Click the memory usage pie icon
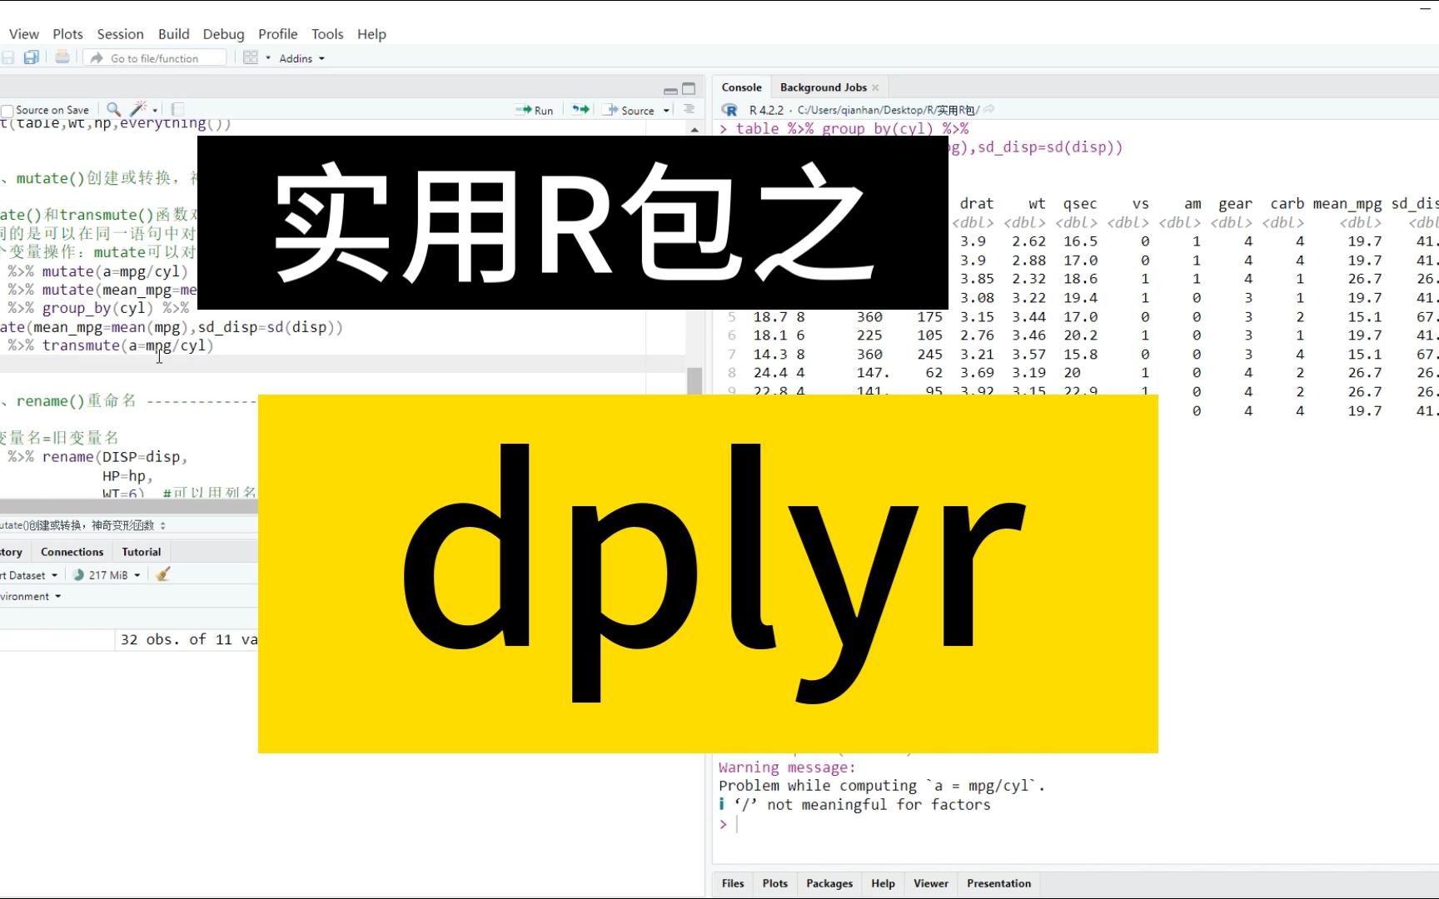Viewport: 1439px width, 899px height. point(78,574)
